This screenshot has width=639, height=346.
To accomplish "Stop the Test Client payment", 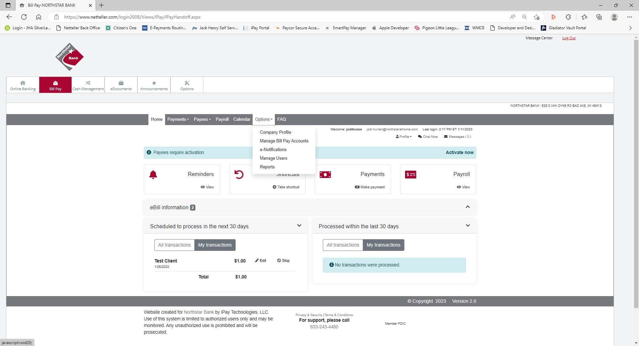I will tap(283, 260).
